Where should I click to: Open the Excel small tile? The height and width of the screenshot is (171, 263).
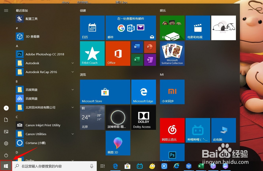(x=137, y=60)
